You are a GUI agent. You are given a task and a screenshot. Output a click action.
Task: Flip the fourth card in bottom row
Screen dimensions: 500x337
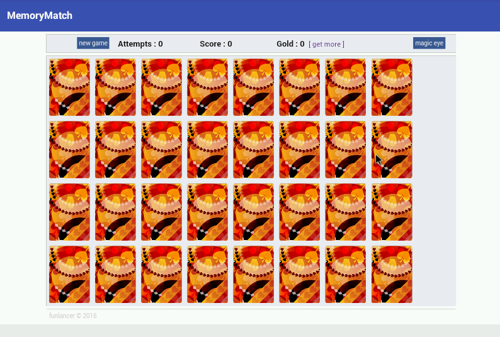click(208, 275)
